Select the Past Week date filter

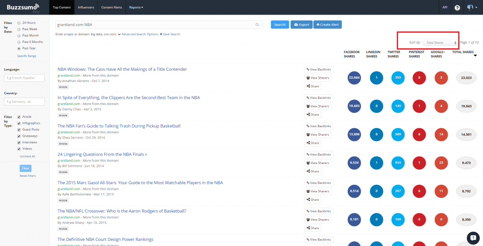[19, 29]
